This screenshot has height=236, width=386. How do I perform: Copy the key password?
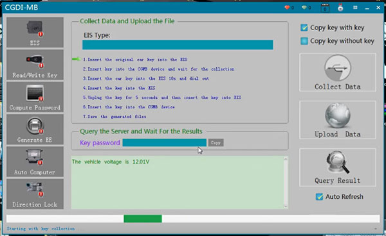(216, 142)
